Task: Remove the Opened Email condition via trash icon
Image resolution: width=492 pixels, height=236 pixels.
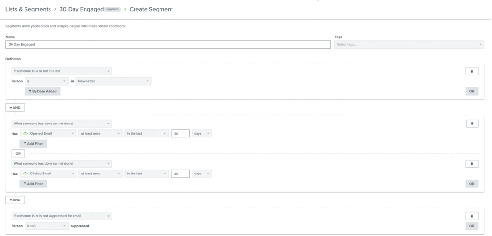Action: [x=472, y=124]
